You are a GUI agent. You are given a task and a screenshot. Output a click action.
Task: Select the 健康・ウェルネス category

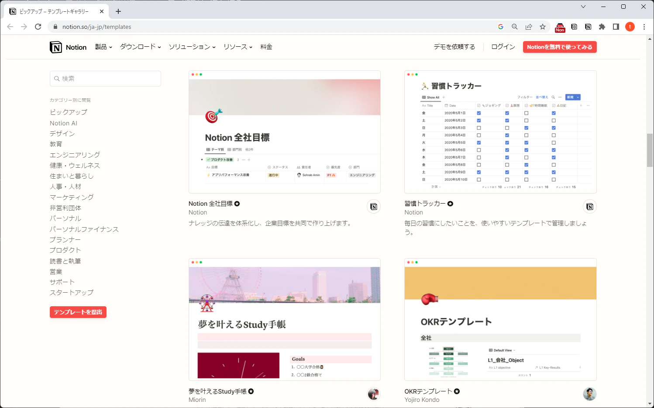(x=75, y=166)
